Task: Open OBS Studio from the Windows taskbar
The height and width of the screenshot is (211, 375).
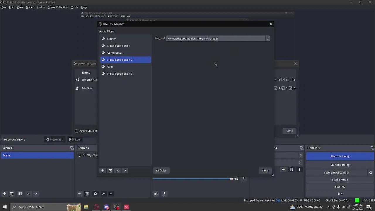Action: (x=117, y=207)
